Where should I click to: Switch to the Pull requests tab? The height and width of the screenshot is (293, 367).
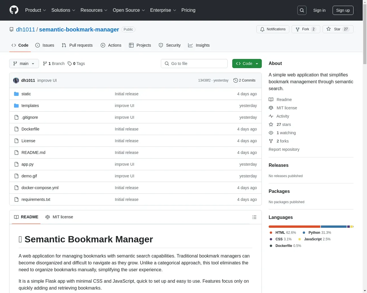coord(77,45)
